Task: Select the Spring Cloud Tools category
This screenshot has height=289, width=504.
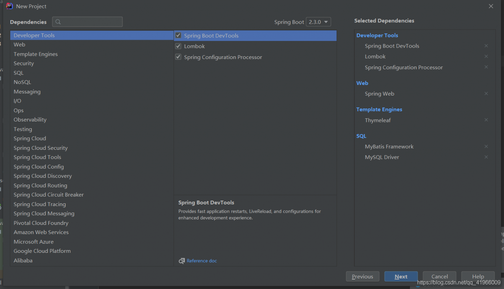Action: (x=92, y=157)
